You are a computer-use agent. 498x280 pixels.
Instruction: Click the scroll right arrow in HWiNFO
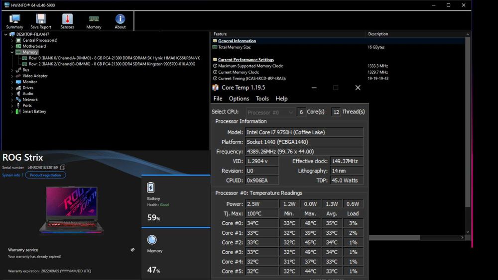click(462, 237)
